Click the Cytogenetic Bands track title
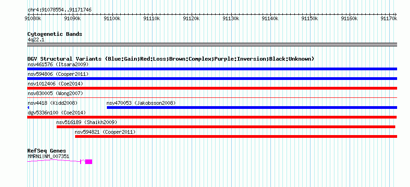 click(55, 34)
